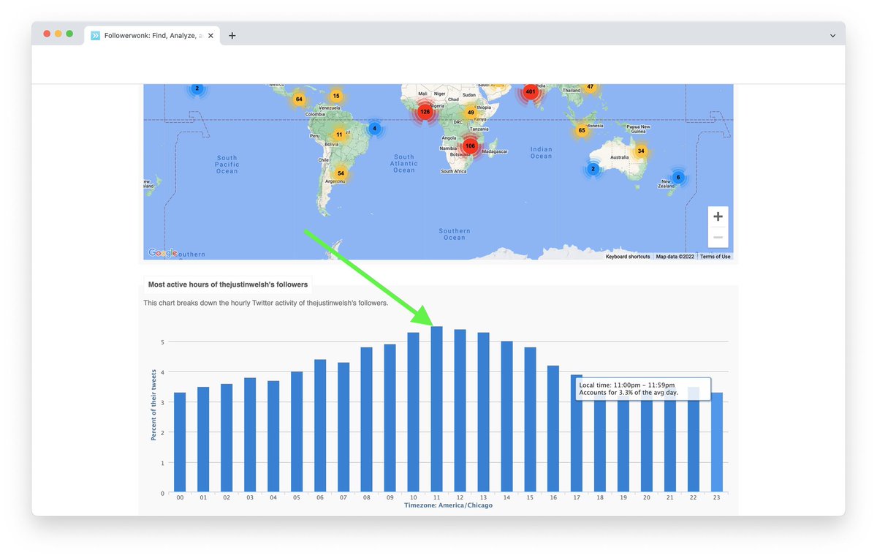
Task: Select the hour 07 bar
Action: pos(343,427)
